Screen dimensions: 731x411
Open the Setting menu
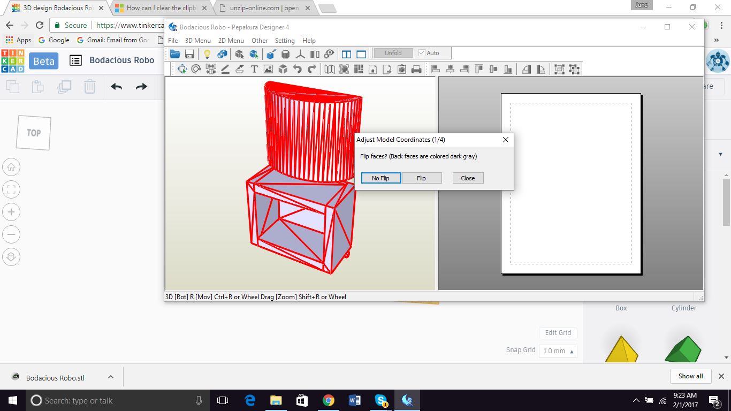point(285,41)
